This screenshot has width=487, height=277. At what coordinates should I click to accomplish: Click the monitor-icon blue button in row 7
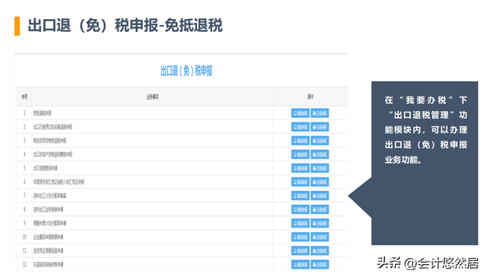pyautogui.click(x=300, y=196)
